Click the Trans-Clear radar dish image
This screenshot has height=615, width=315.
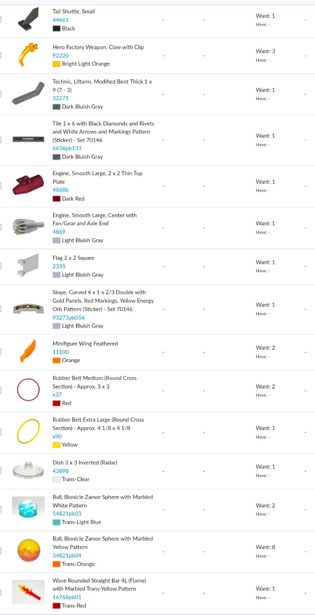[29, 470]
